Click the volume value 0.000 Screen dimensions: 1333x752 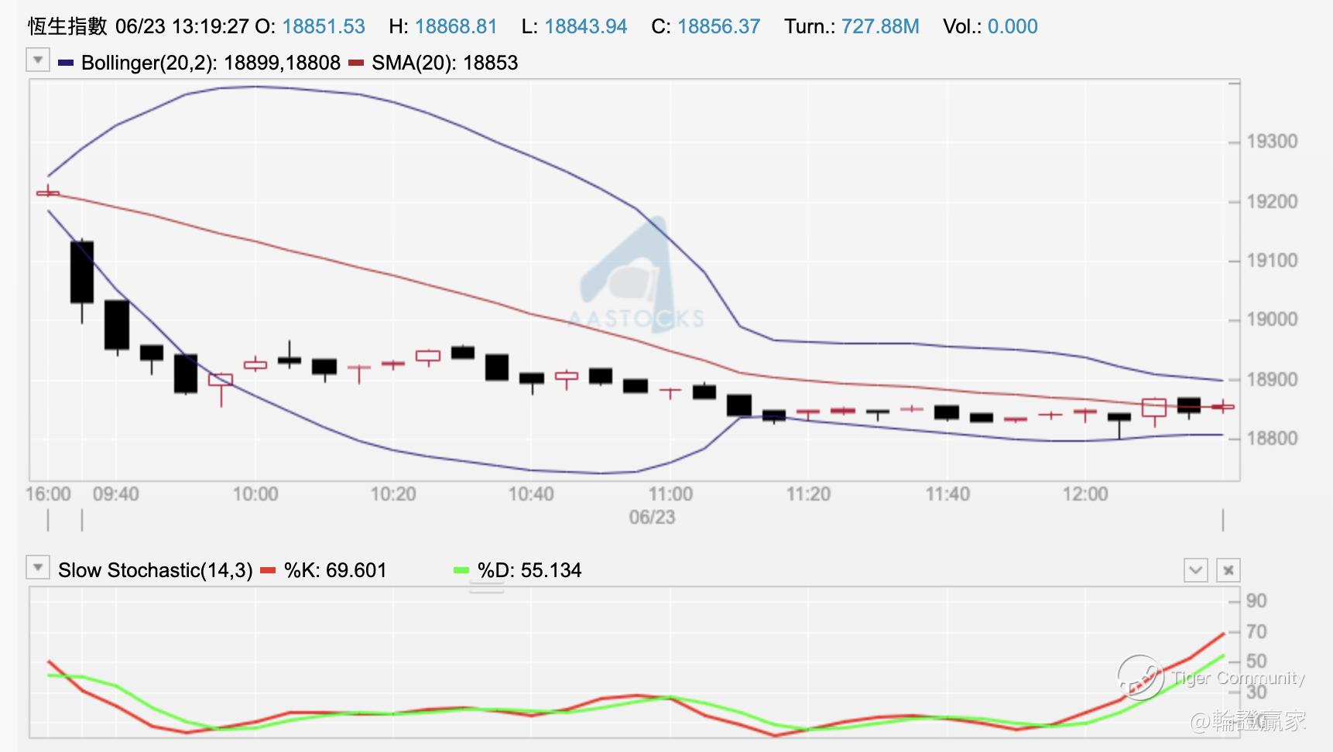[x=1013, y=26]
